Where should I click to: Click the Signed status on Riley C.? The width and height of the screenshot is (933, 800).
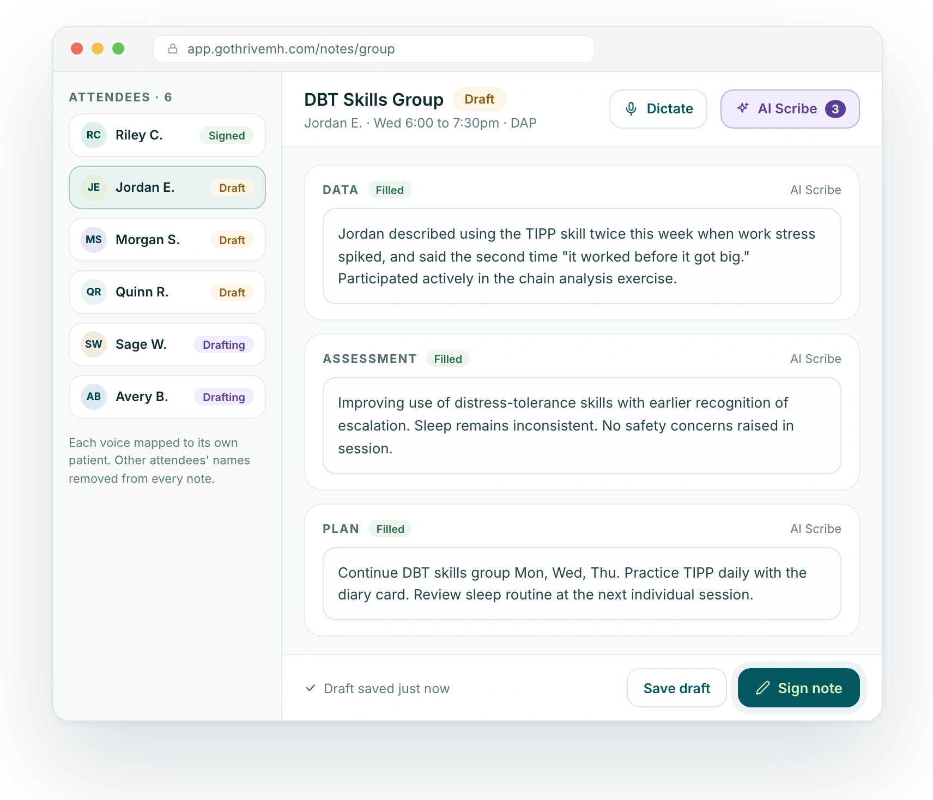point(227,135)
